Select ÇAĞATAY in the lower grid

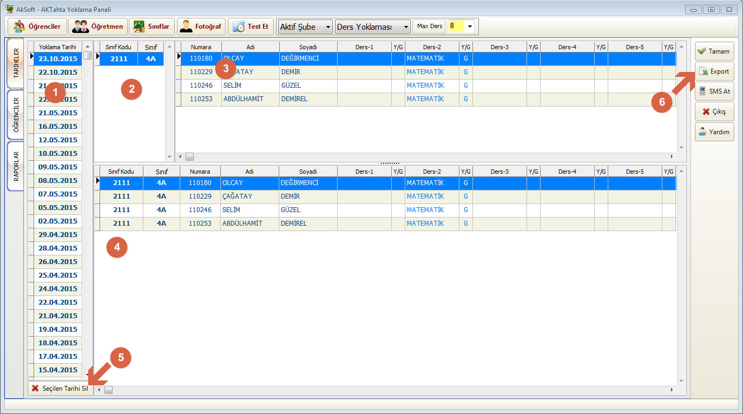click(x=249, y=196)
